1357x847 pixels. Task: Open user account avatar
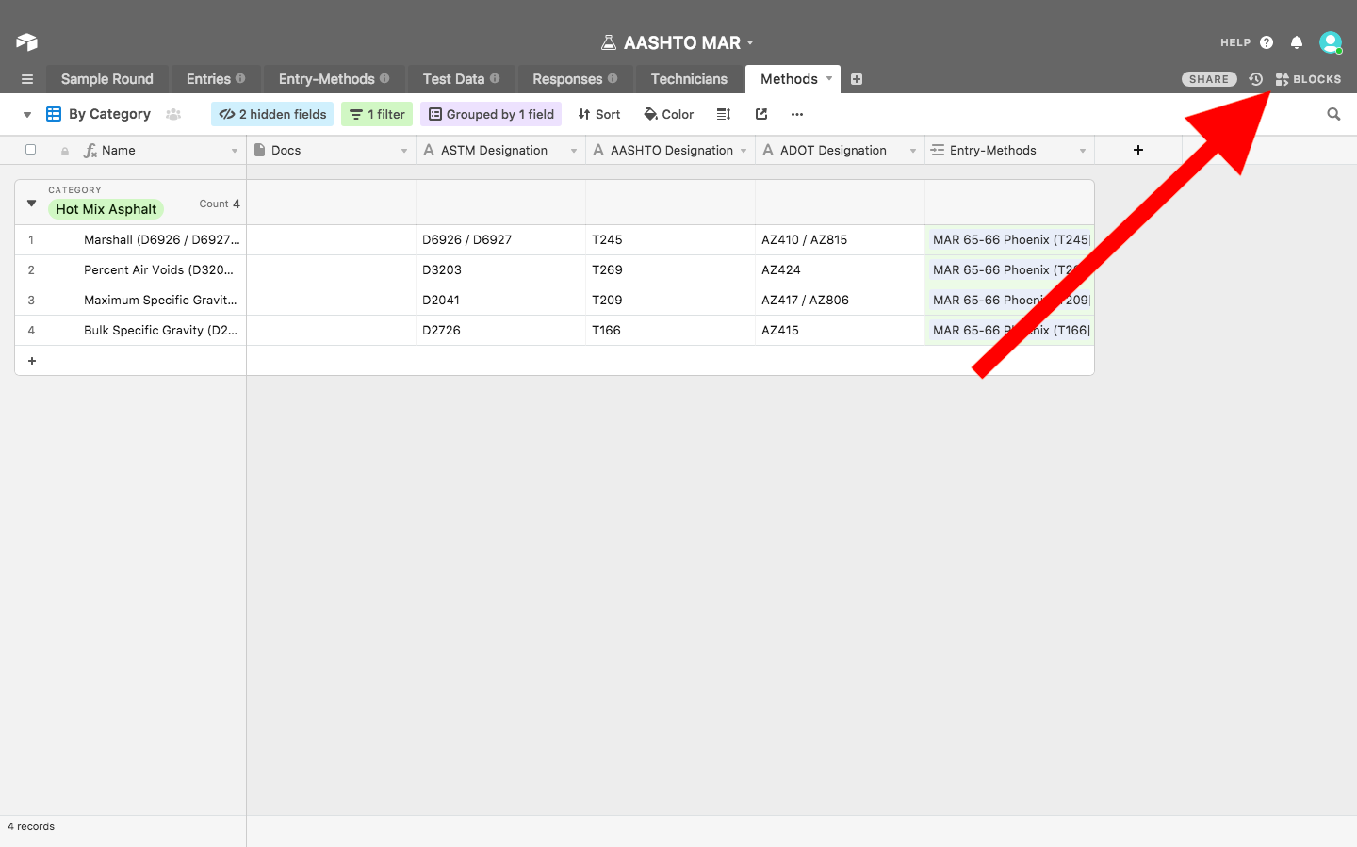point(1331,42)
